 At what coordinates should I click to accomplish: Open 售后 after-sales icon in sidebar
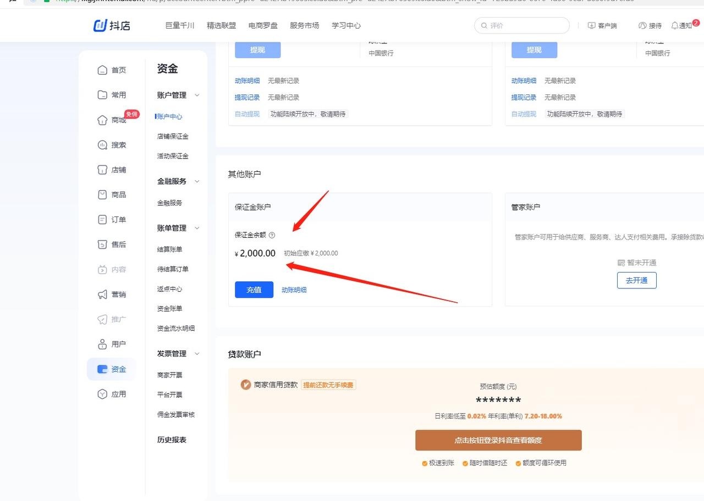coord(102,244)
